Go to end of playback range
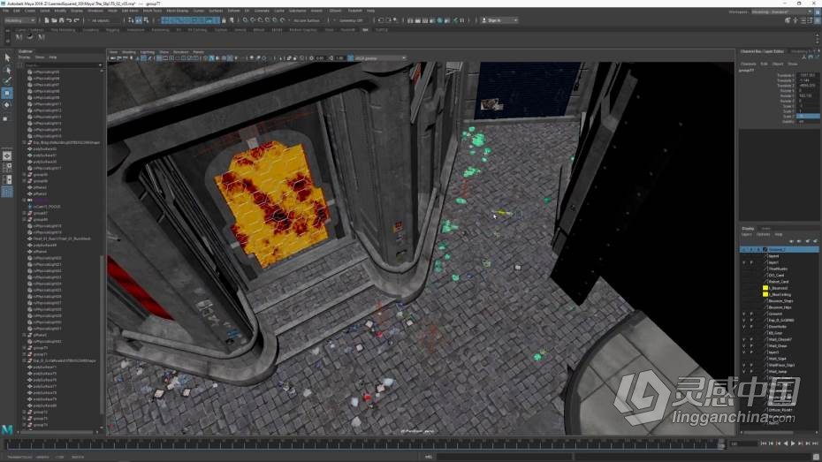Screen dimensions: 822x462 tap(815, 443)
